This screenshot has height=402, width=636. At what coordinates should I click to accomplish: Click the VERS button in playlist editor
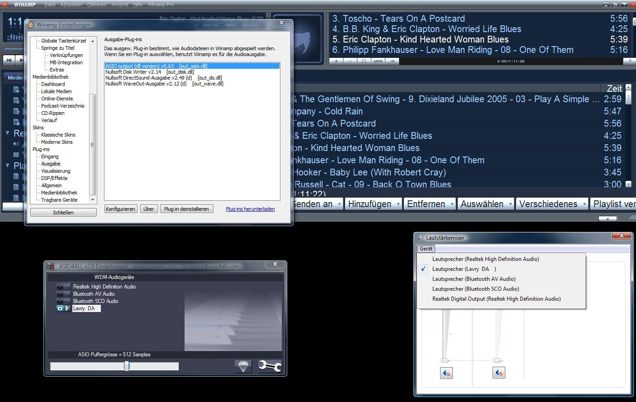click(378, 61)
